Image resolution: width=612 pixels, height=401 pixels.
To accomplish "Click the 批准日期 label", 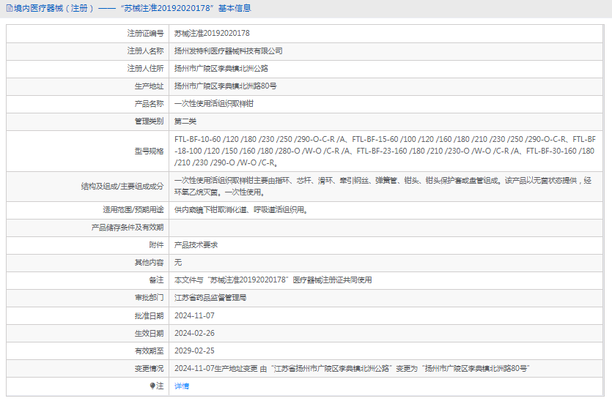I will pyautogui.click(x=149, y=315).
